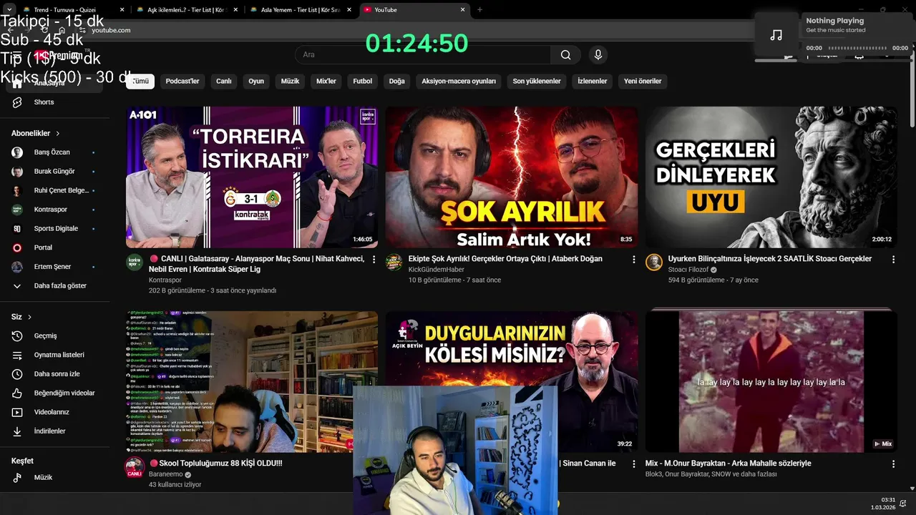The height and width of the screenshot is (515, 916).
Task: Select the Müzik filter chip
Action: (x=290, y=82)
